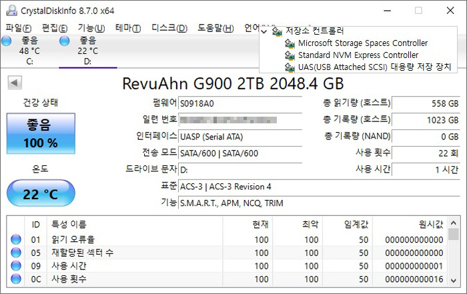The height and width of the screenshot is (294, 467).
Task: Click the Standard NVM Express Controller icon
Action: coord(290,55)
